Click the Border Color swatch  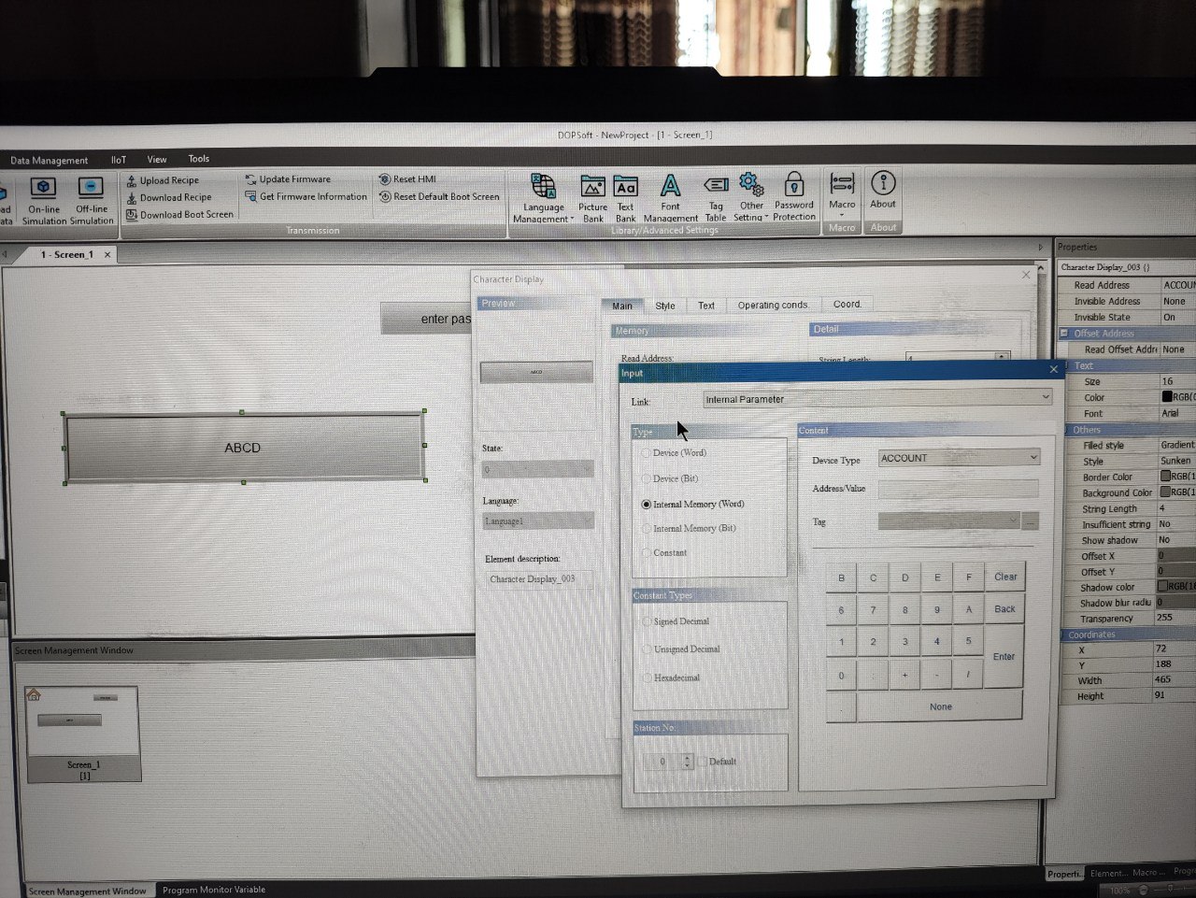1165,476
